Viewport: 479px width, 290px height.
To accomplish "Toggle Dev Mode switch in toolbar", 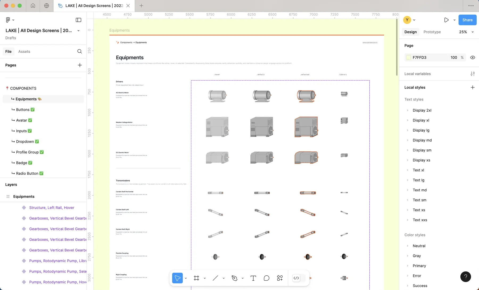I will click(x=299, y=278).
